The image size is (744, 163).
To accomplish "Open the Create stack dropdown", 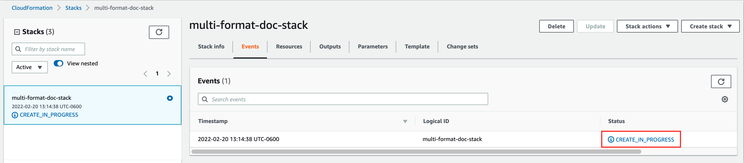I will [x=710, y=26].
